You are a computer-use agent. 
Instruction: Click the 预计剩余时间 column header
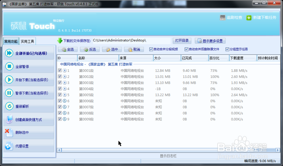(268, 58)
